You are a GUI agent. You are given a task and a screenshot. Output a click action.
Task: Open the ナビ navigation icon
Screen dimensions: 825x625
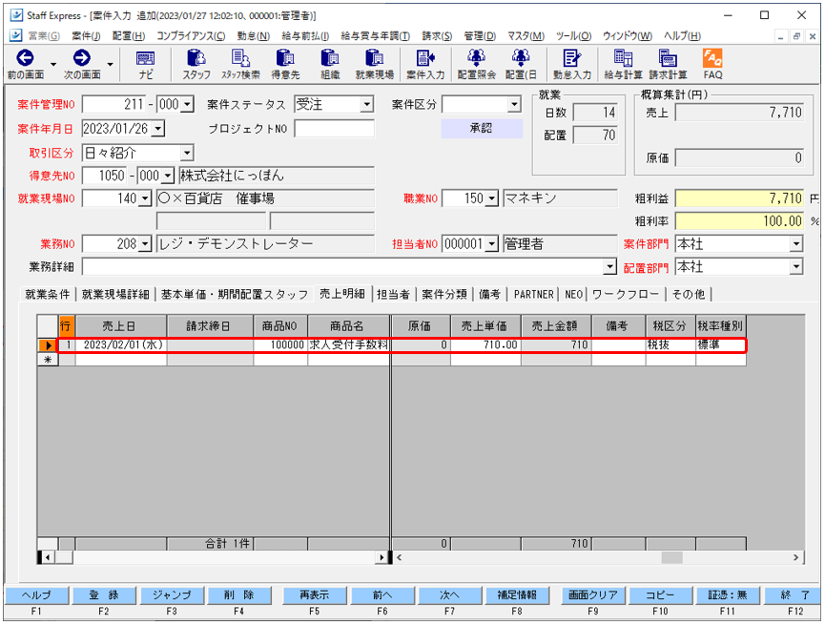click(x=145, y=58)
